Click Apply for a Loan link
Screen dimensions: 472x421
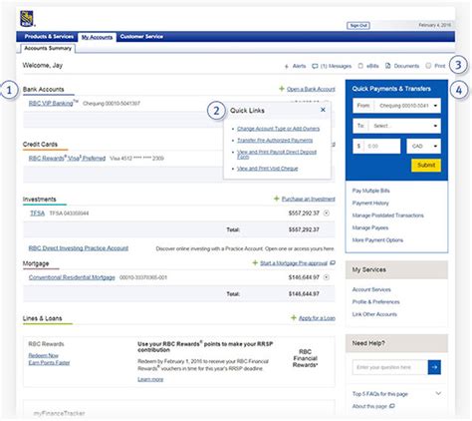(x=317, y=318)
